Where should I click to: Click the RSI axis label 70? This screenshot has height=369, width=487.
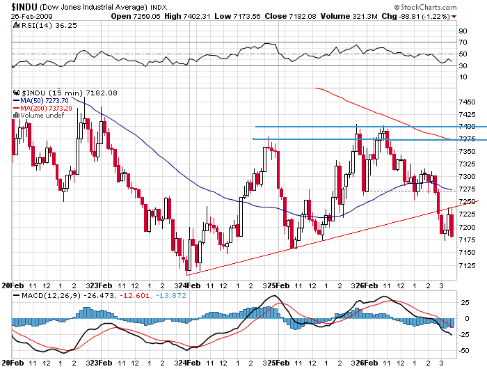(463, 42)
